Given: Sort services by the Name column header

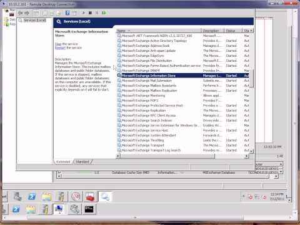Looking at the screenshot, I should (159, 31).
